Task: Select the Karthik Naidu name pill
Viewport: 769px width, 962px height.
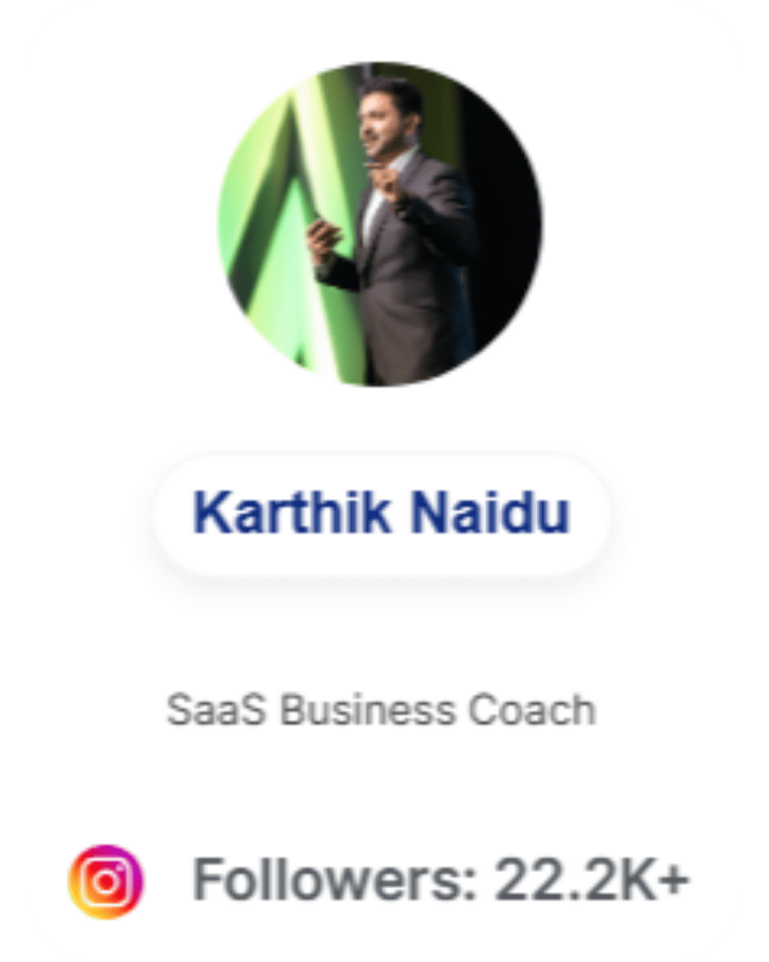Action: point(381,514)
